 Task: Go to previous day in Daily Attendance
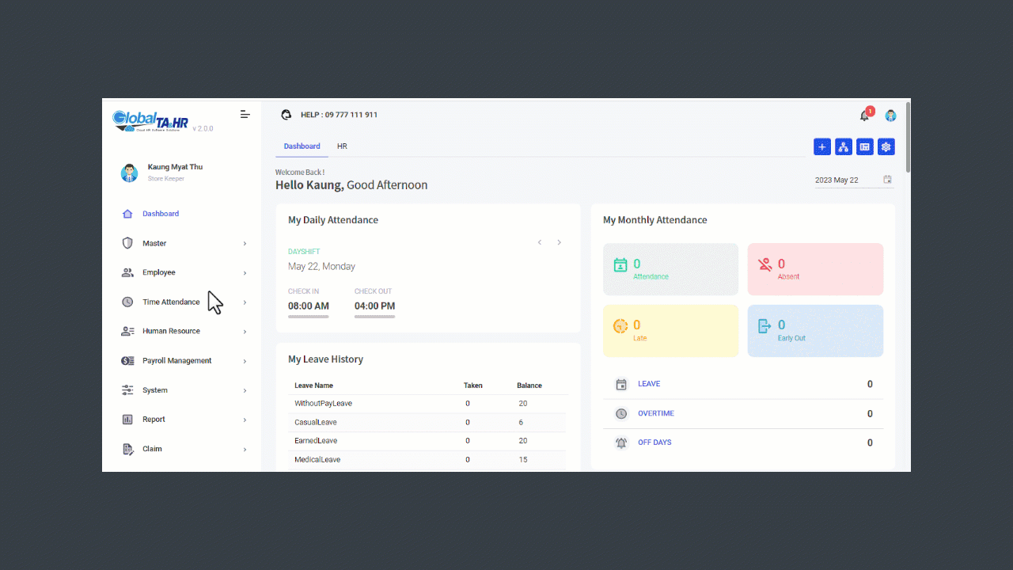point(540,242)
